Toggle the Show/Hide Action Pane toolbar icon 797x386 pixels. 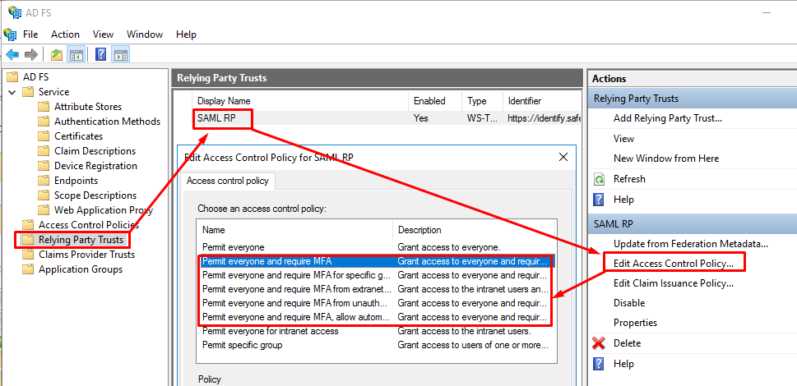pyautogui.click(x=121, y=55)
